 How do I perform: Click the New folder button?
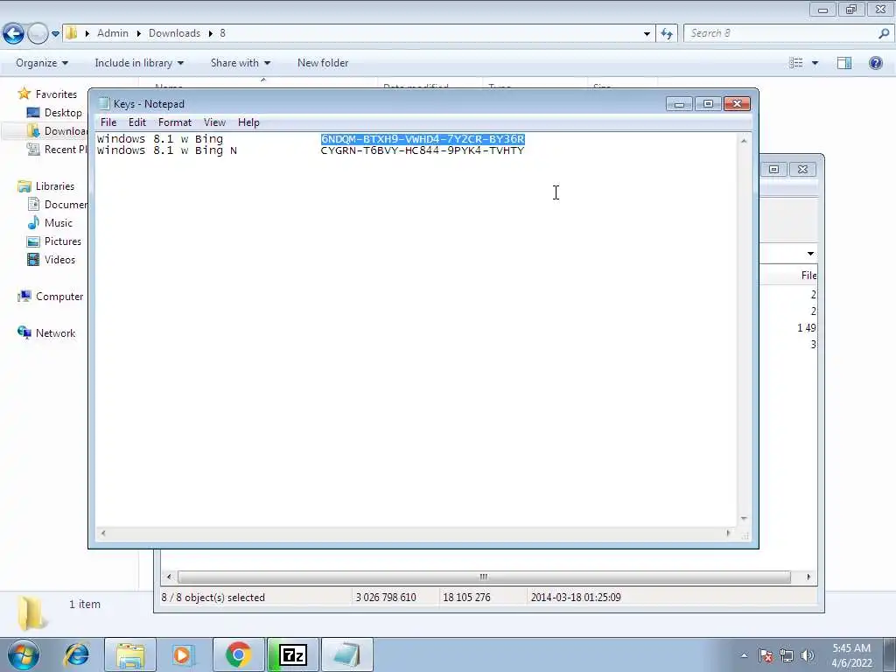323,63
